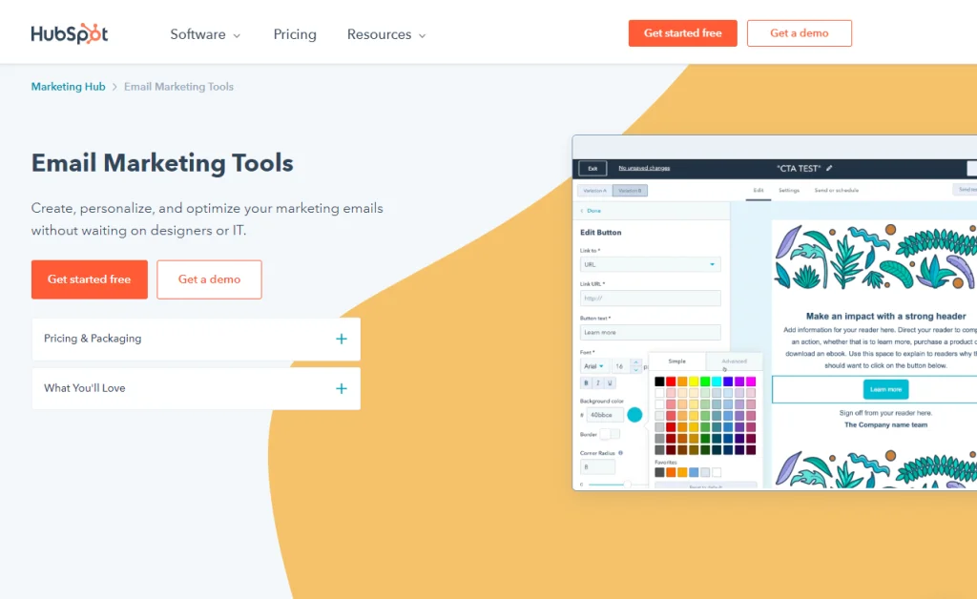The width and height of the screenshot is (977, 599).
Task: Click the hero Get started free button
Action: pos(90,279)
